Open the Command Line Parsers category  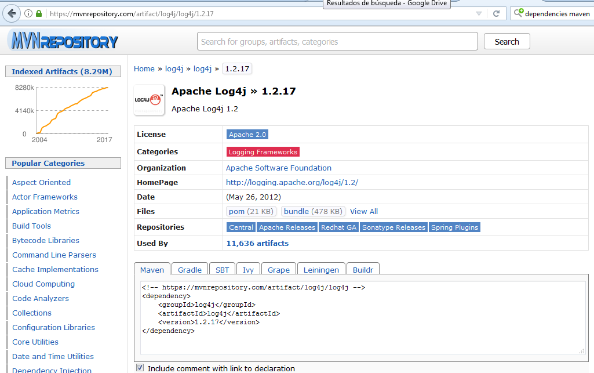point(54,255)
